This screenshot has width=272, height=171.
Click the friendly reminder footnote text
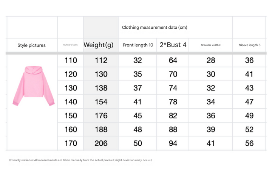(80, 160)
